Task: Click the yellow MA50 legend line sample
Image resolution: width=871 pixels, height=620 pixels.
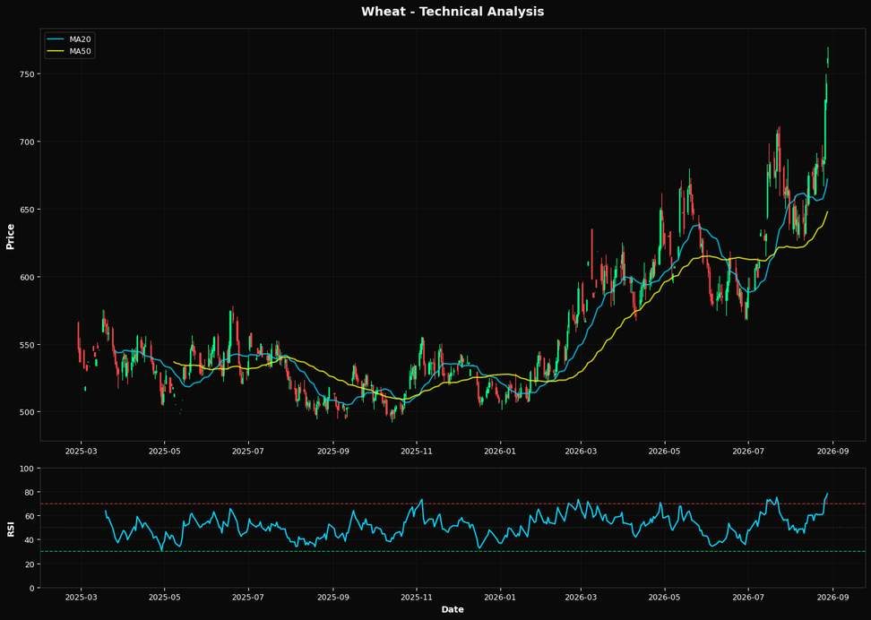Action: (56, 52)
